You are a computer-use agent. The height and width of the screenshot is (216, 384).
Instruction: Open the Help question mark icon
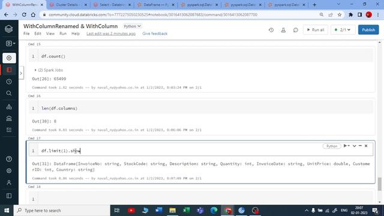pos(9,159)
